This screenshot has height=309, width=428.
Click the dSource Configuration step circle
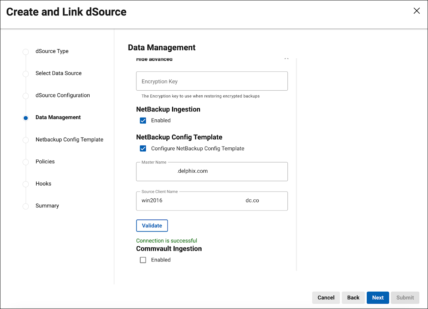pyautogui.click(x=25, y=96)
